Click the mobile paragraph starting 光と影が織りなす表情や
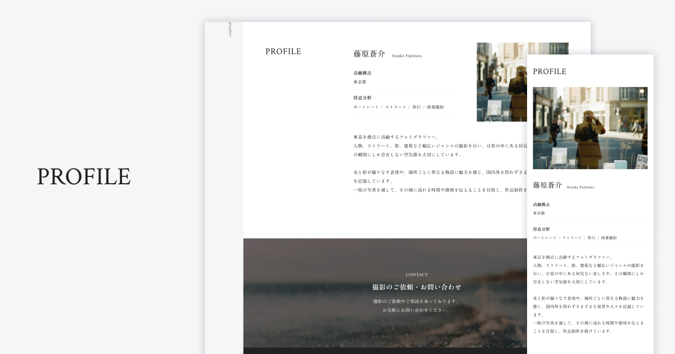 click(589, 315)
